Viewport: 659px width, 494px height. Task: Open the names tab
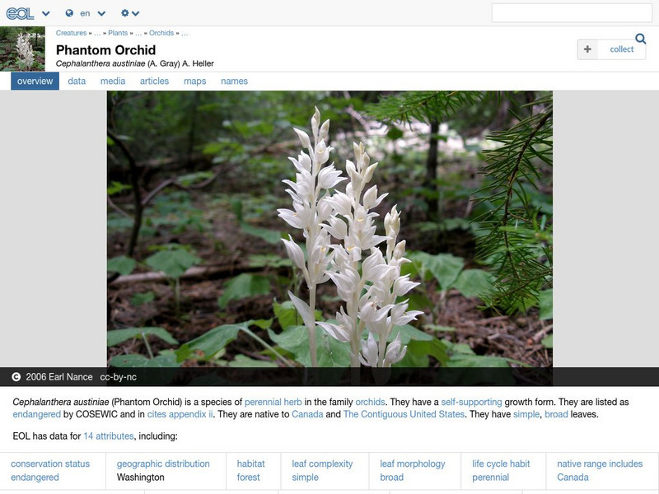coord(236,81)
